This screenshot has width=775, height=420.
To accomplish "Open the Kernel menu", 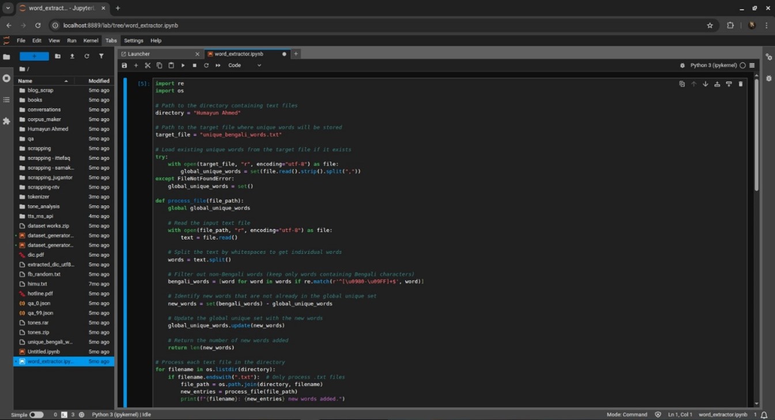I will (90, 41).
